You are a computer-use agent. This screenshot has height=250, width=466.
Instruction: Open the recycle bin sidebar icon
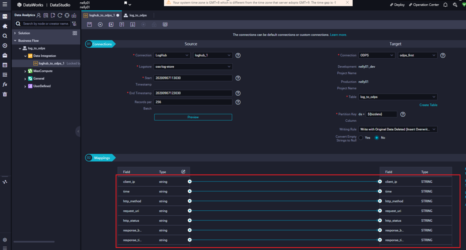(5, 94)
